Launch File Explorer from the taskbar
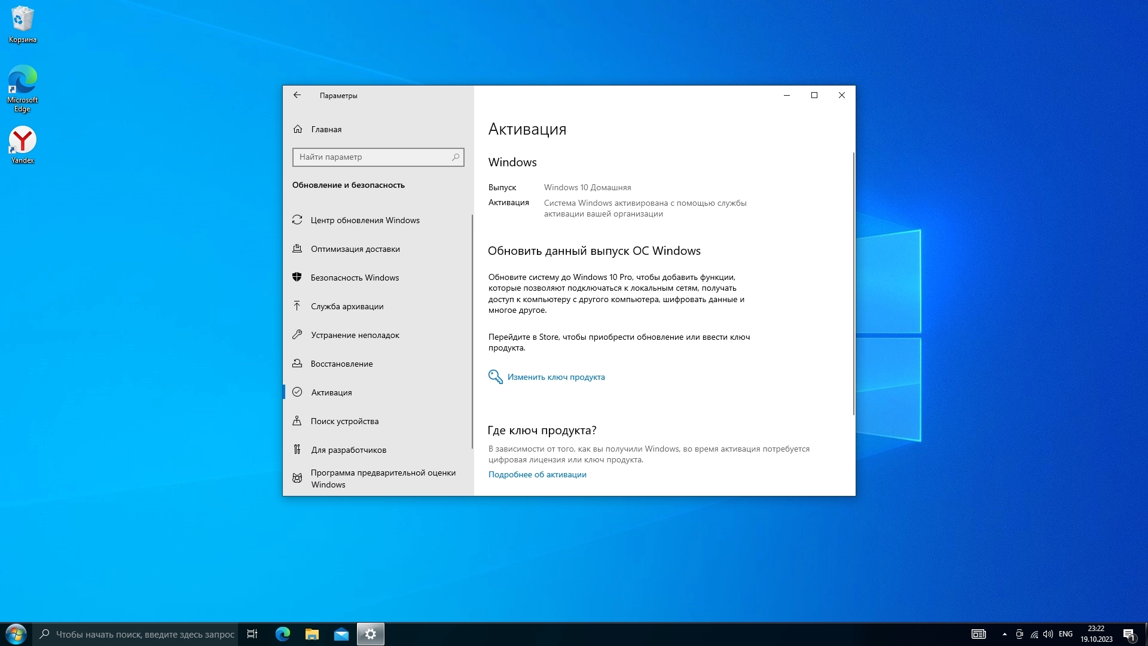1148x646 pixels. coord(312,634)
